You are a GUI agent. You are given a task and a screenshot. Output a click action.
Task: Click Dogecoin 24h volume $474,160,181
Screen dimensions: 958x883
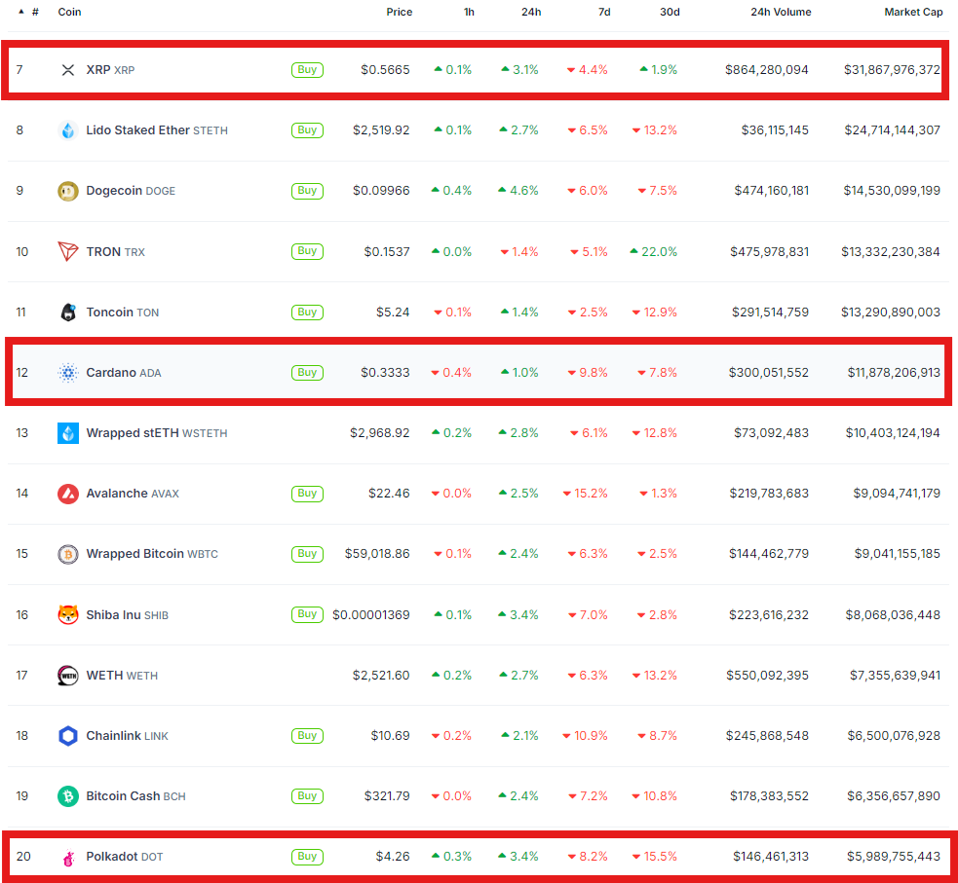[771, 191]
